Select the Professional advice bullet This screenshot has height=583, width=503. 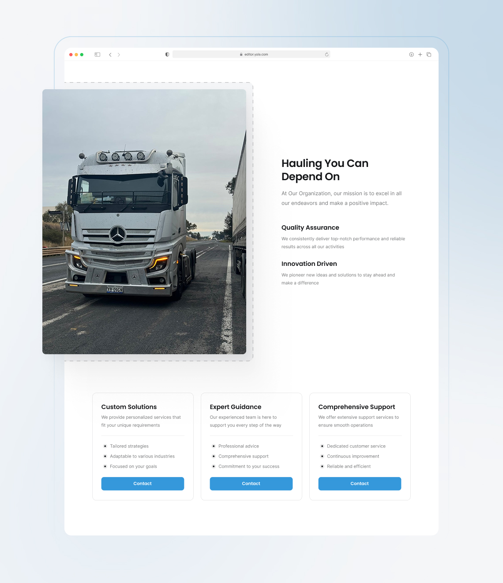click(x=238, y=446)
